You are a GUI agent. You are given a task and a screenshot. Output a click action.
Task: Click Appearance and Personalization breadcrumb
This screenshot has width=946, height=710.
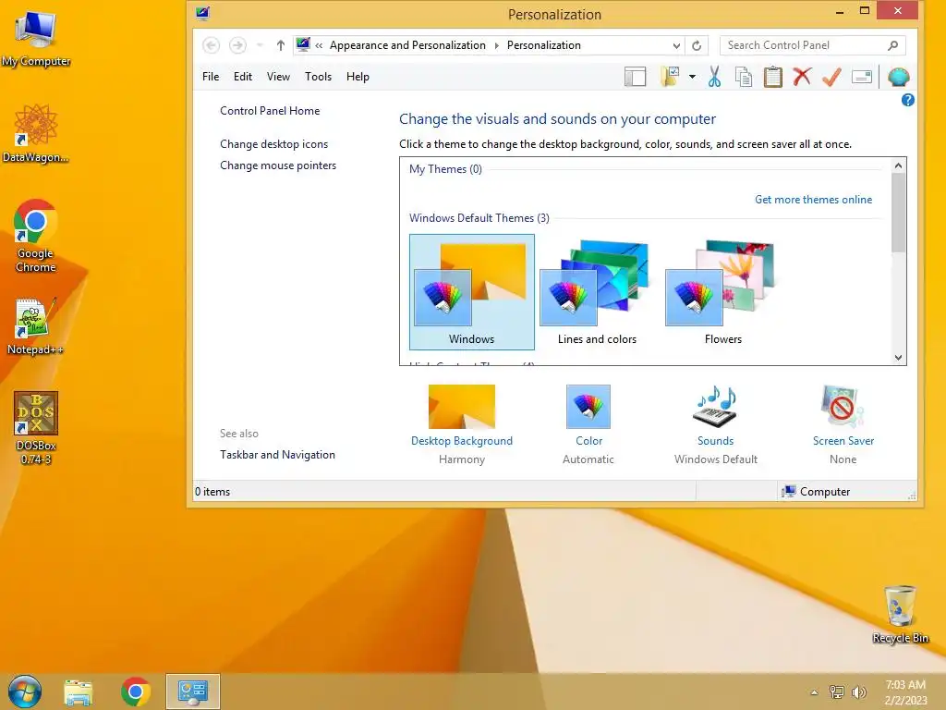point(407,45)
